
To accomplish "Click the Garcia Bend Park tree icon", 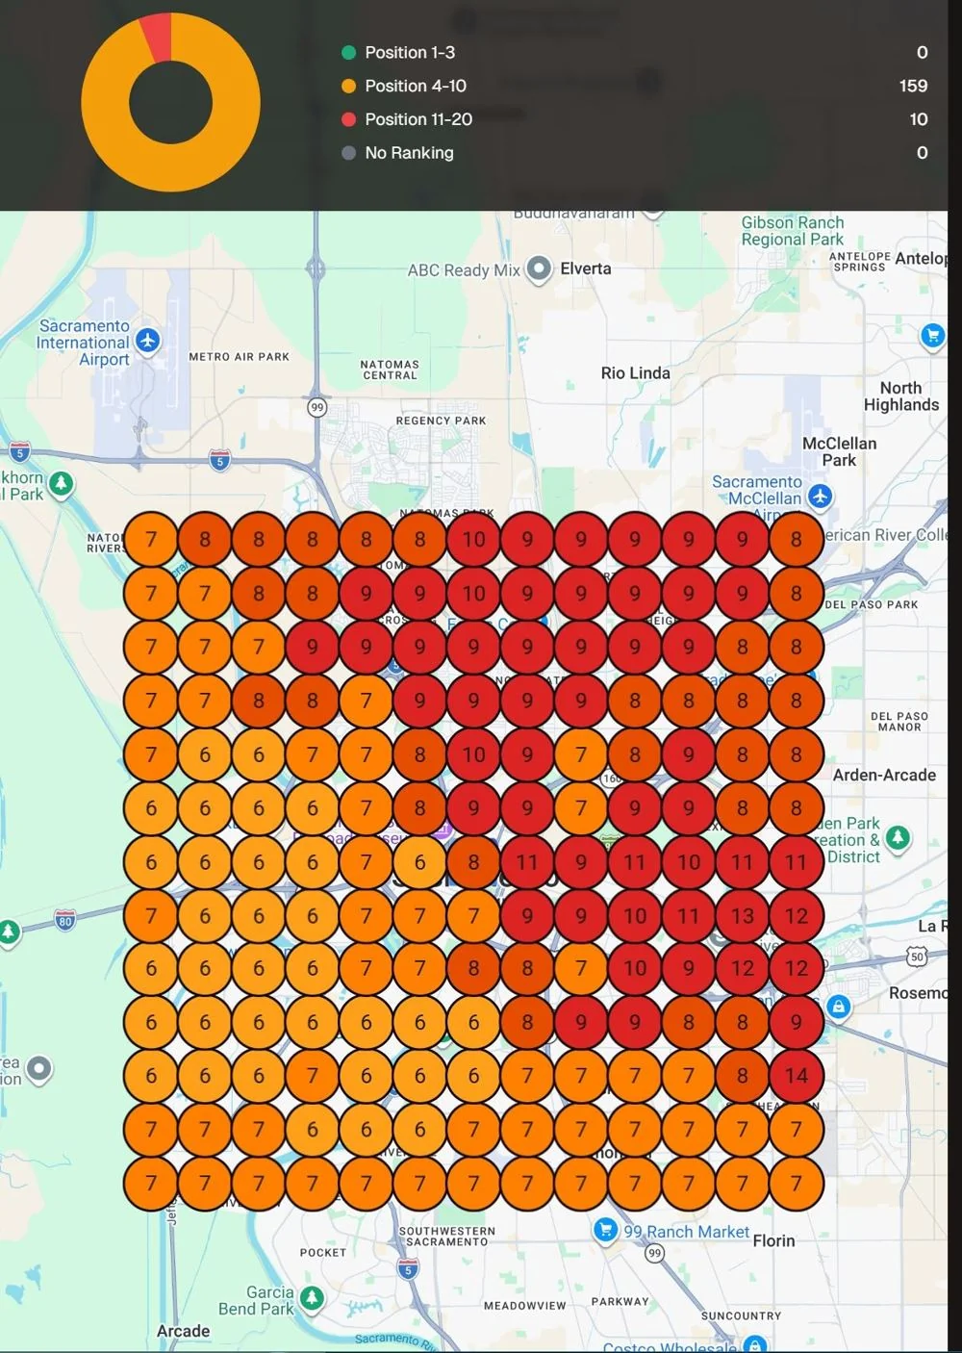I will [312, 1298].
